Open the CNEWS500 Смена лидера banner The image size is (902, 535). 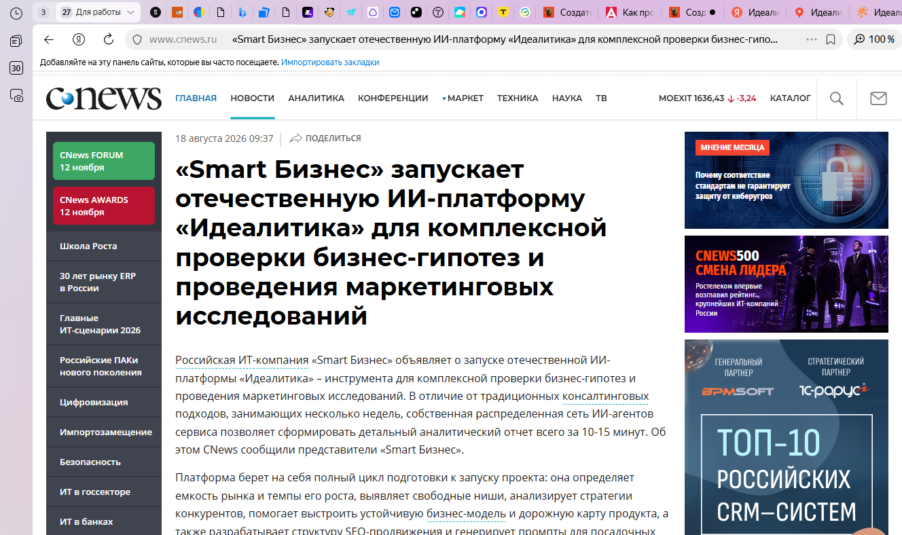pos(787,284)
